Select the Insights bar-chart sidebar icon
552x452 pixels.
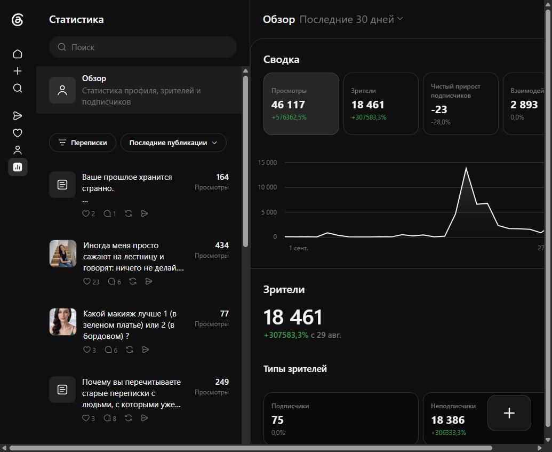18,167
